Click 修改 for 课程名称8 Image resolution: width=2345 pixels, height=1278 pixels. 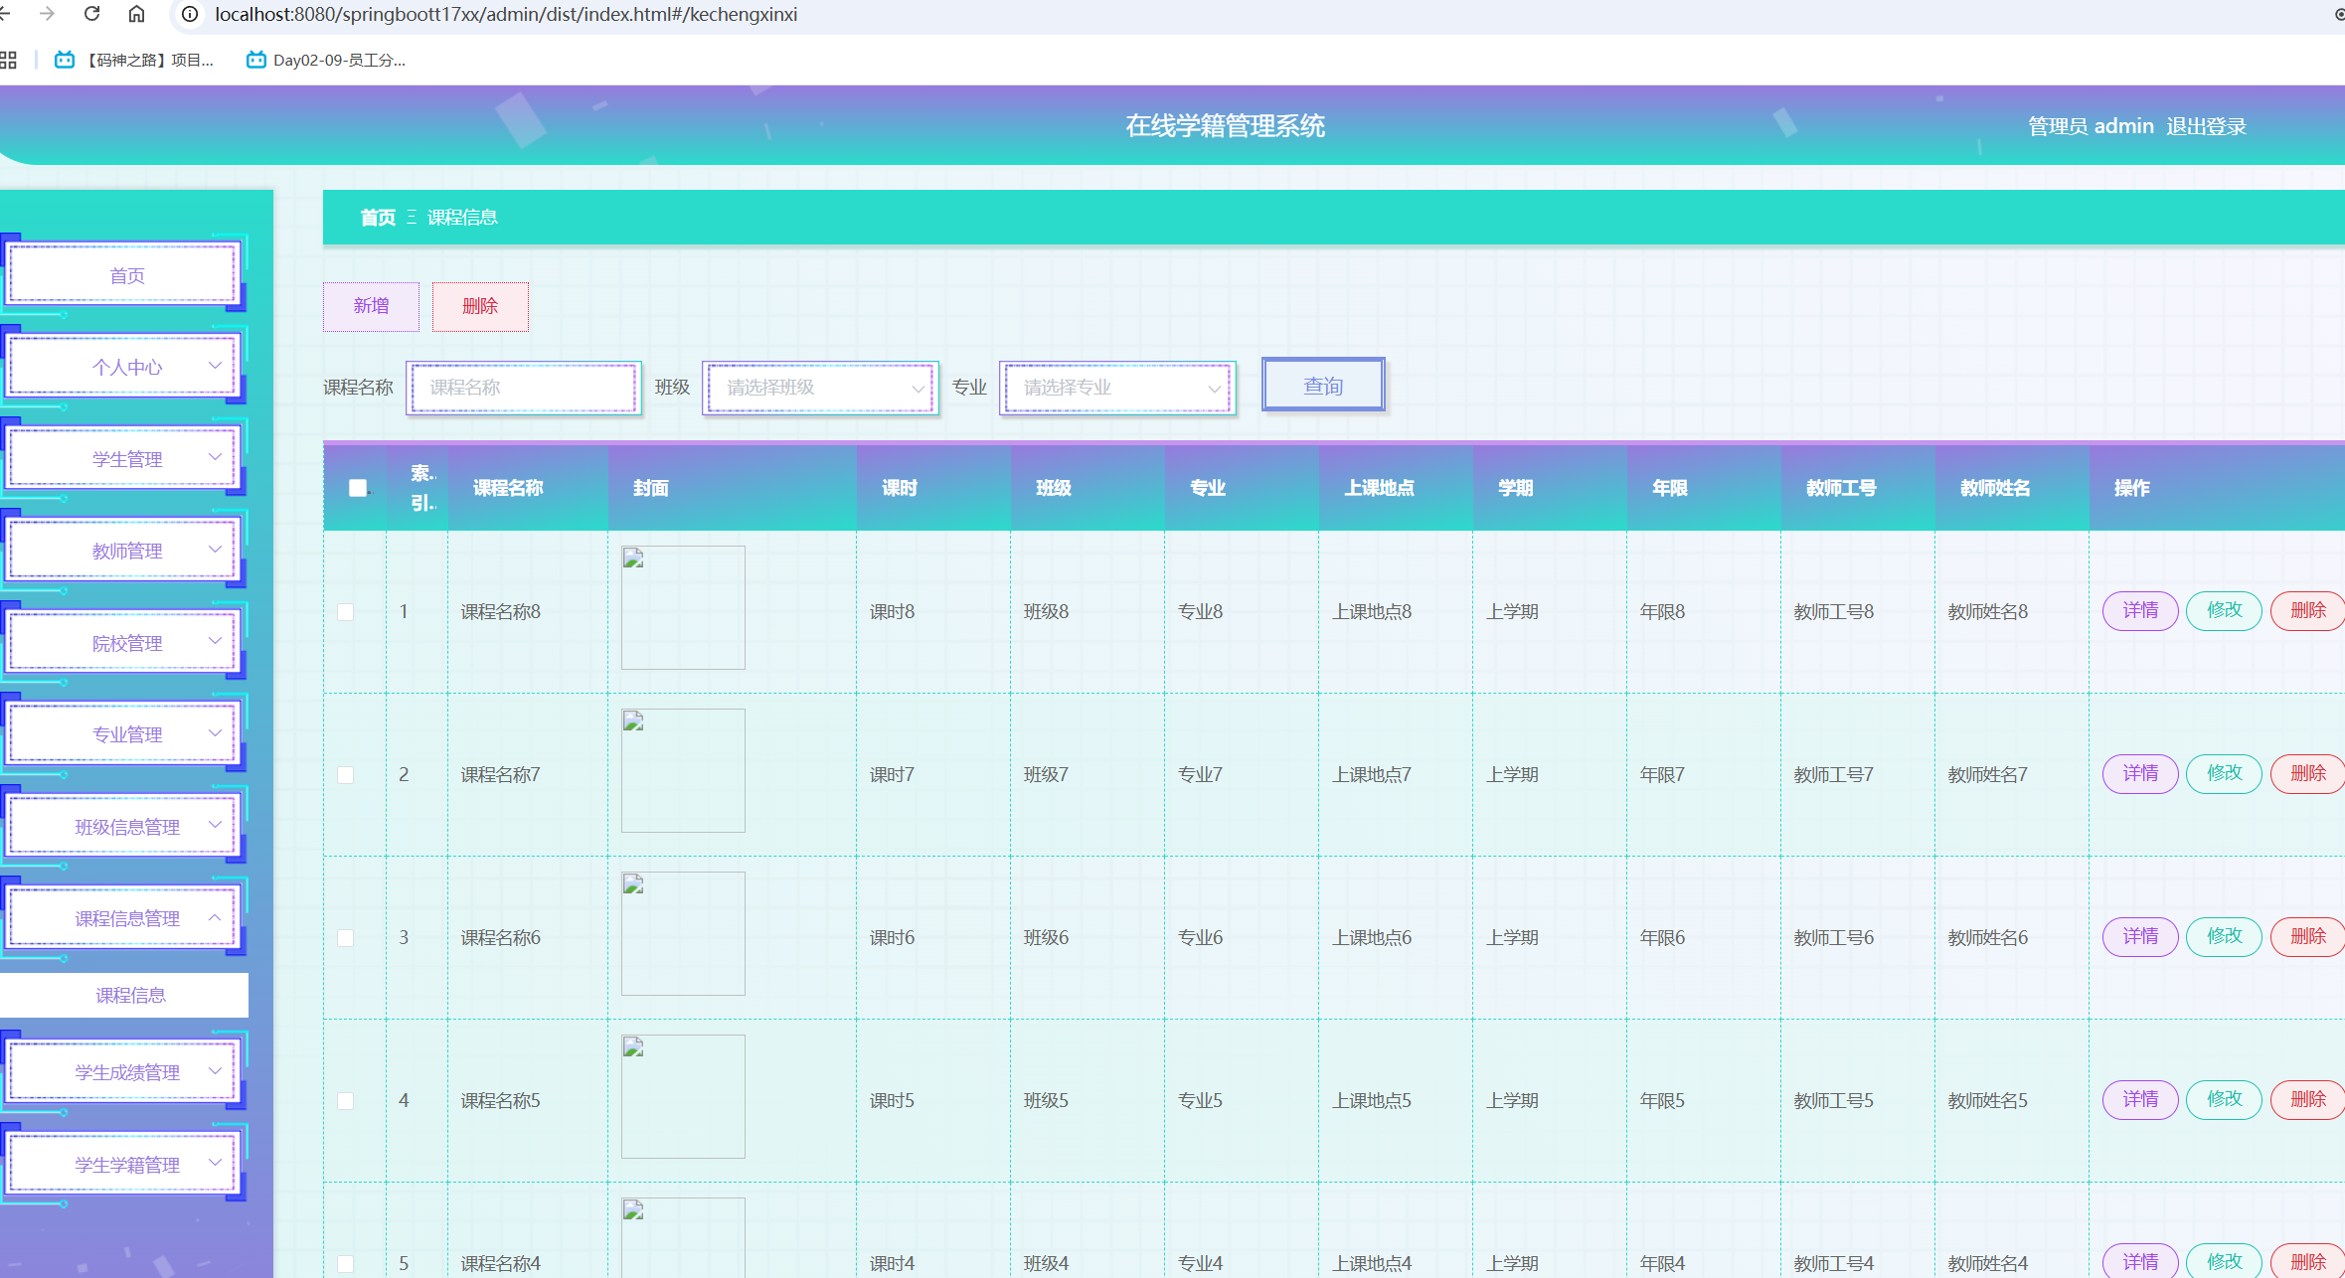2224,610
